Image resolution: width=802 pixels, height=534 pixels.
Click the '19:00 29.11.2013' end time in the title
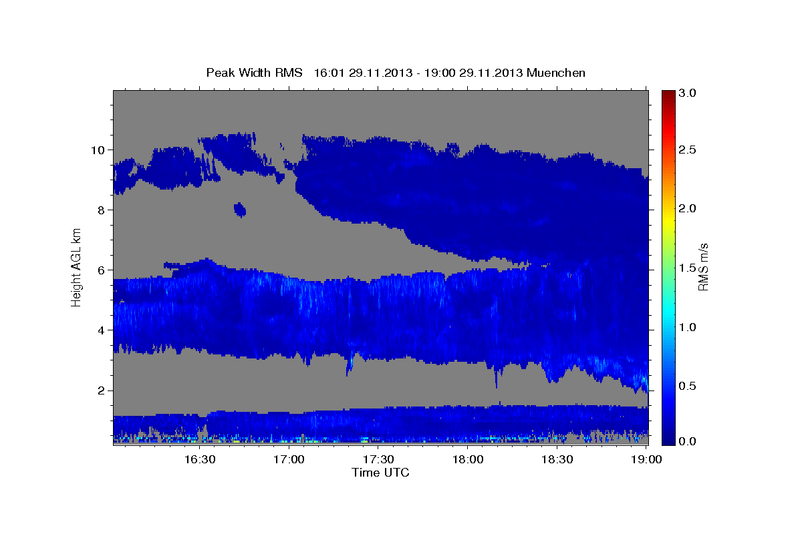click(x=472, y=72)
